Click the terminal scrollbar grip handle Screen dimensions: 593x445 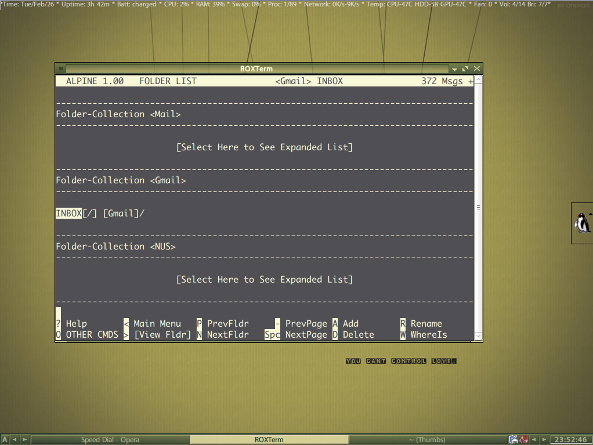point(478,208)
